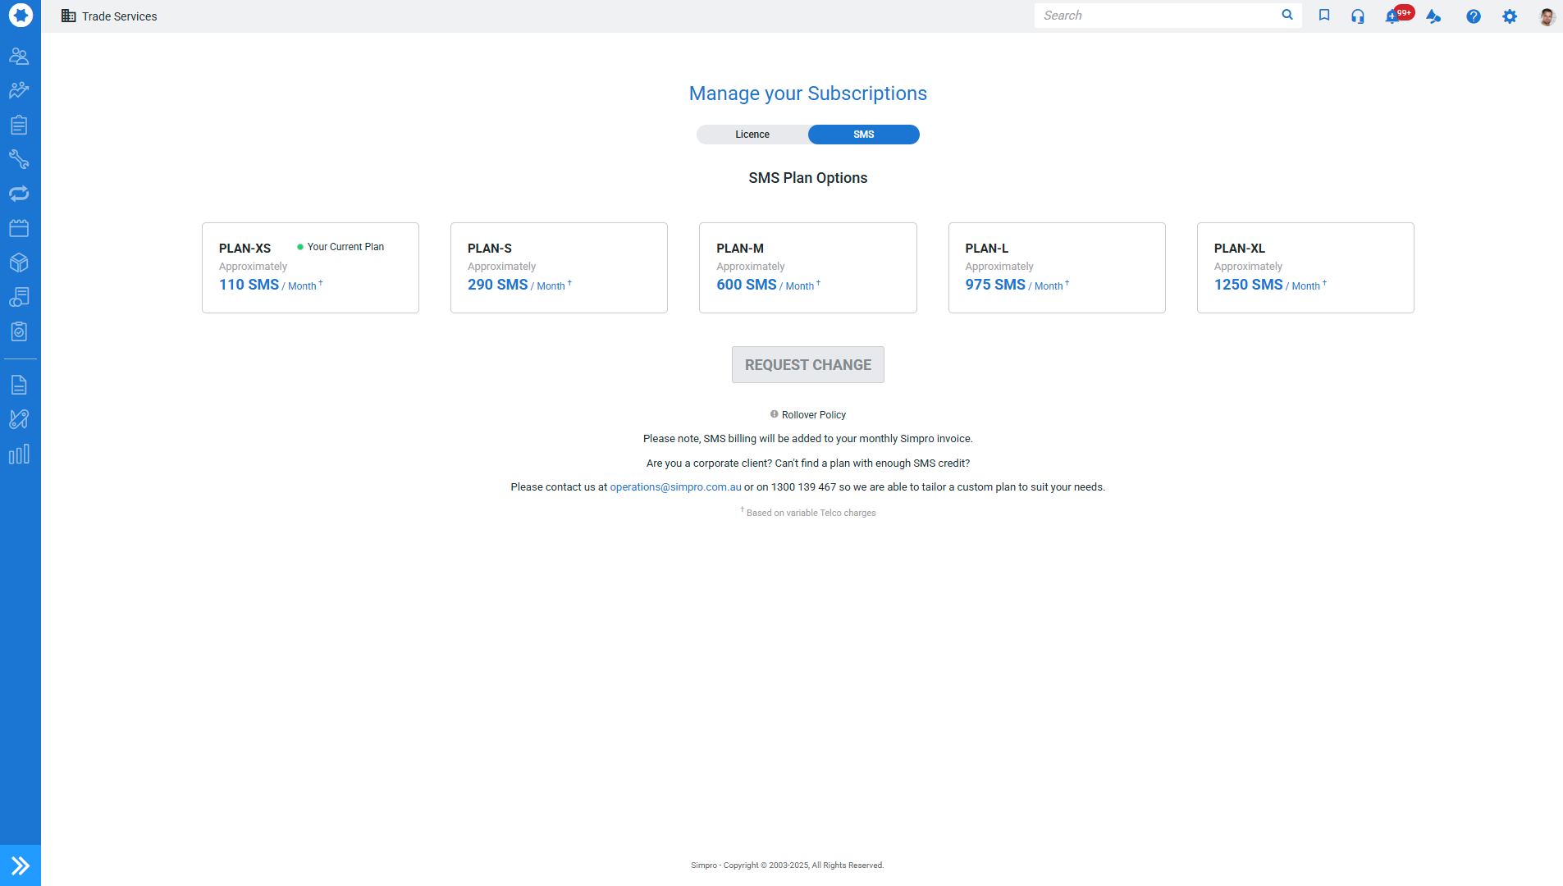Select the PLAN-M option card

pyautogui.click(x=807, y=267)
